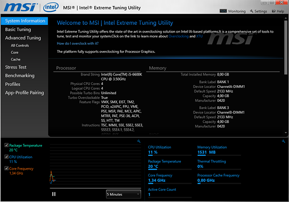
Task: Minimize the Extreme Tuning Utility window
Action: [264, 2]
